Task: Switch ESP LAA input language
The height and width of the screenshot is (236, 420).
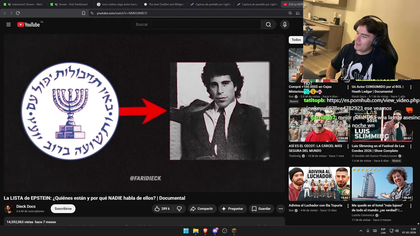Action: pos(383,231)
